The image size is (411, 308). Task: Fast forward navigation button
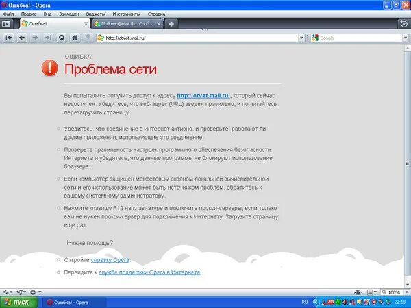48,38
